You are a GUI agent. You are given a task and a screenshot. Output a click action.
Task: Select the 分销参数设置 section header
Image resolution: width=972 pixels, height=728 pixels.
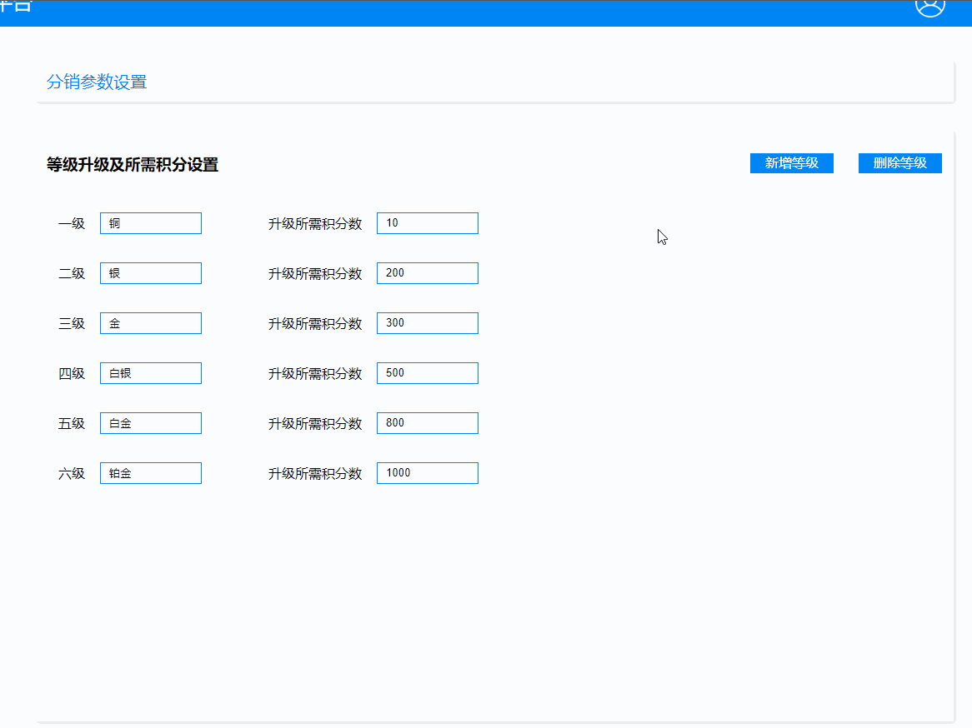[97, 82]
